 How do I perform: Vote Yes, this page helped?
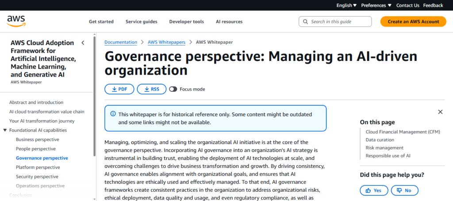pos(374,190)
